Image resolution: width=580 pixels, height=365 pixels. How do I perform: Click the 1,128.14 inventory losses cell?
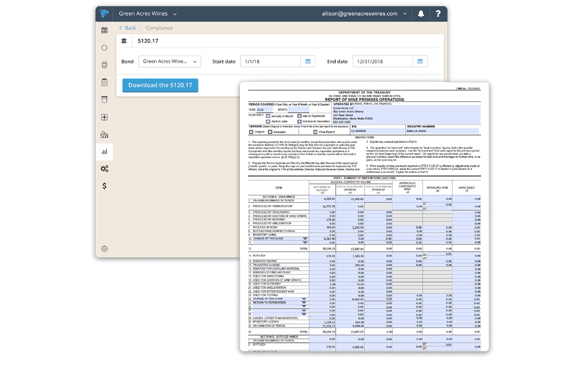pos(323,322)
